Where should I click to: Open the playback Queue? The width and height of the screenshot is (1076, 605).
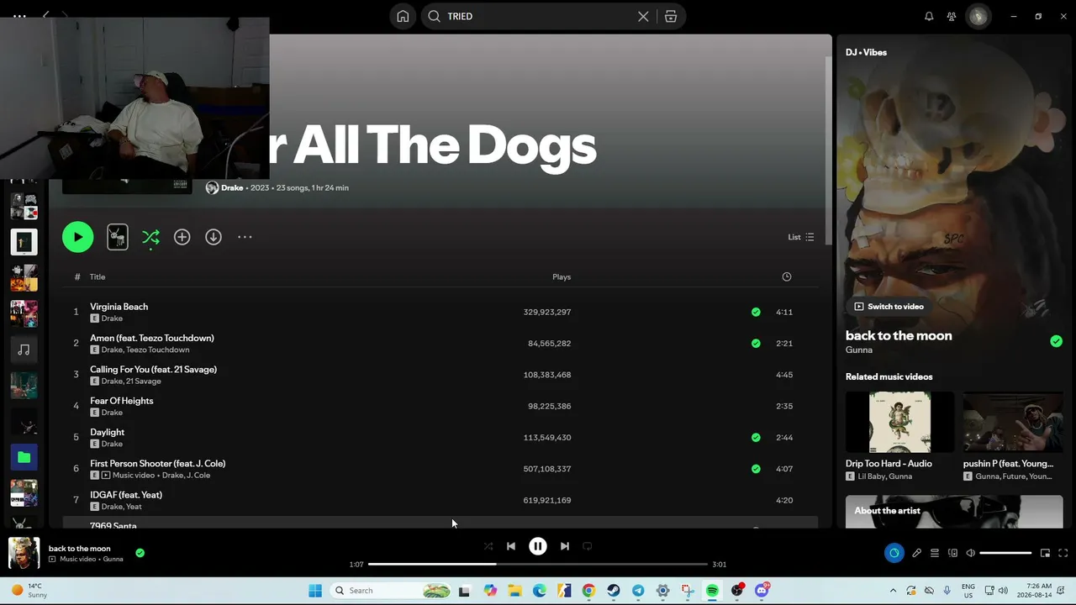click(934, 553)
